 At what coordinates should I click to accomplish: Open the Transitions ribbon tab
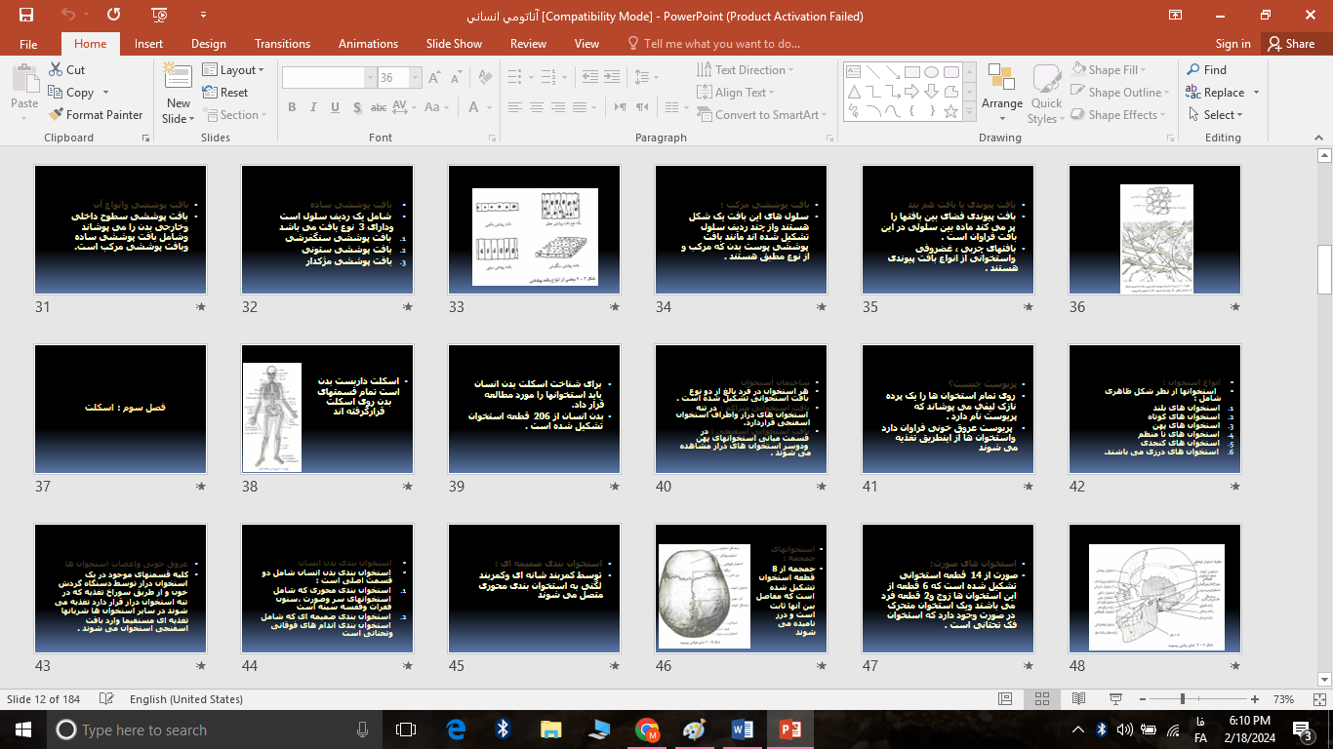point(282,44)
